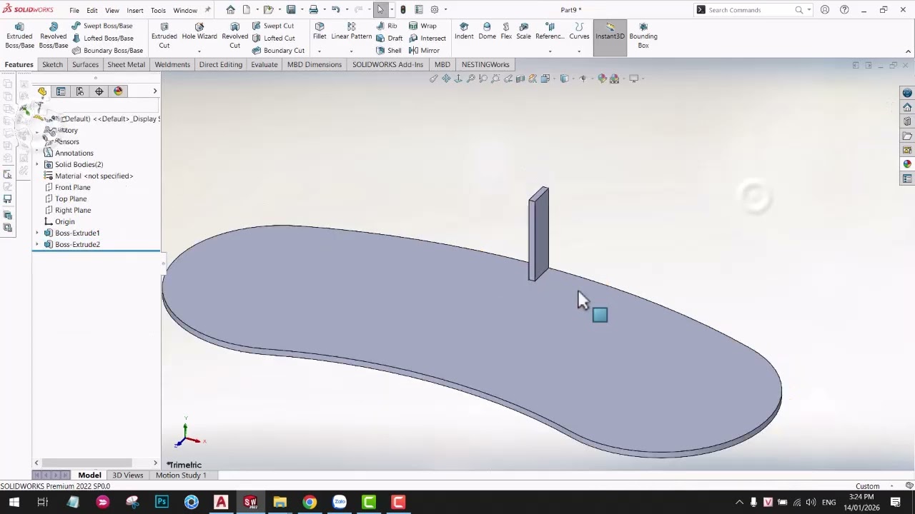Screen dimensions: 915x514
Task: Apply the Fillet tool
Action: (x=320, y=31)
